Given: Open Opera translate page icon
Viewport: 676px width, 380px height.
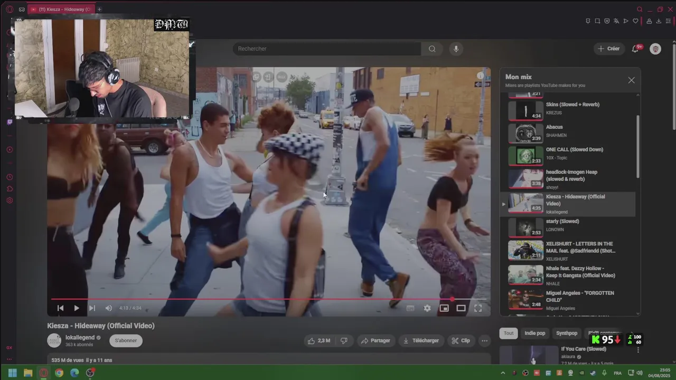Looking at the screenshot, I should [616, 21].
